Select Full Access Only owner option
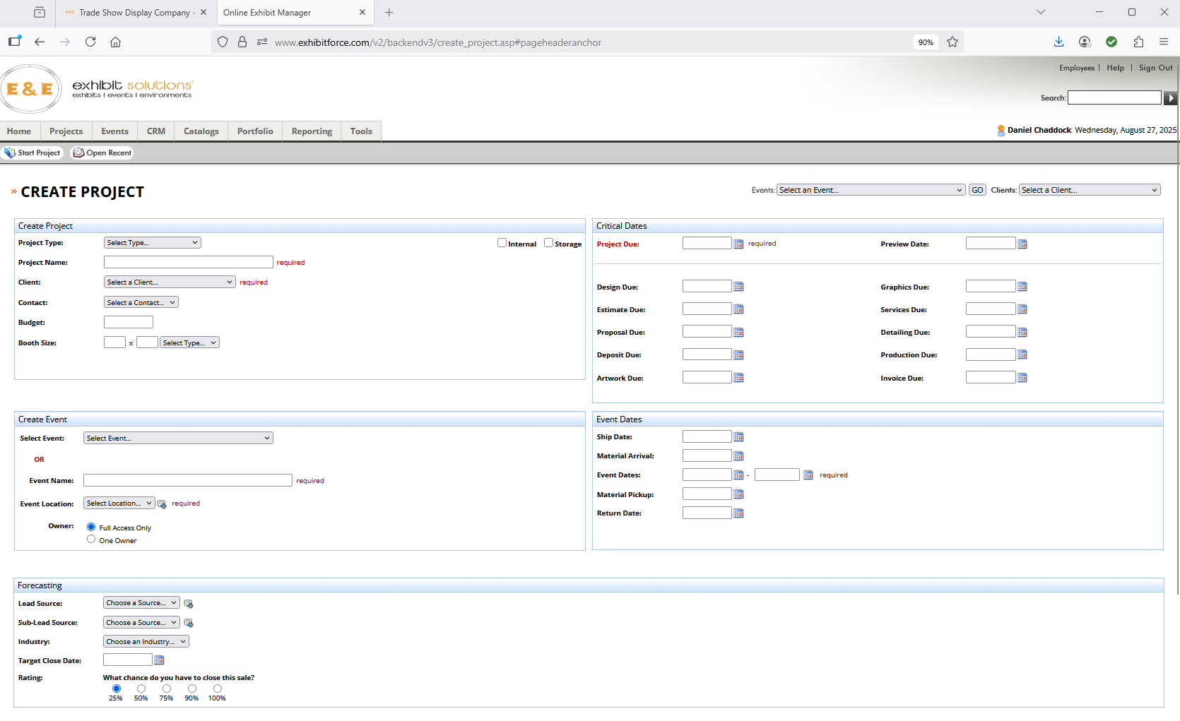 click(x=91, y=527)
